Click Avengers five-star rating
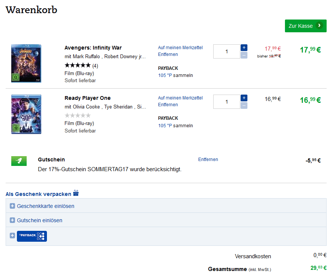 (78, 65)
